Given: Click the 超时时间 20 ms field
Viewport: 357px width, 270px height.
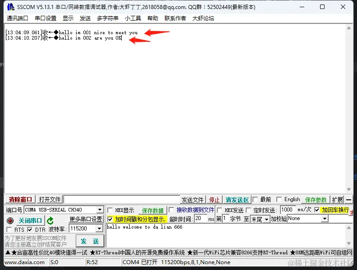Looking at the screenshot, I should click(201, 219).
